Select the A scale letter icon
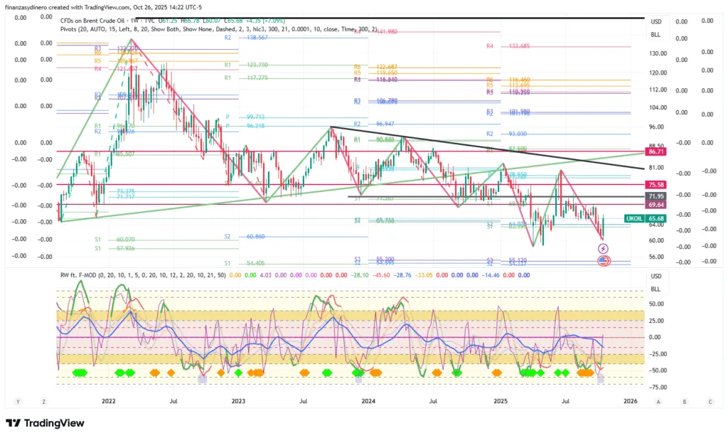 point(658,401)
